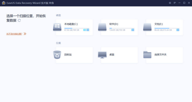Click the 本地磁盘(C:) Windows drive icon
Screen dimensions: 192x102
57,27
